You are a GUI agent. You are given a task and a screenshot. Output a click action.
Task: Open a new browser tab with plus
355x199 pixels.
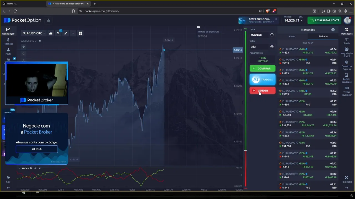[95, 4]
